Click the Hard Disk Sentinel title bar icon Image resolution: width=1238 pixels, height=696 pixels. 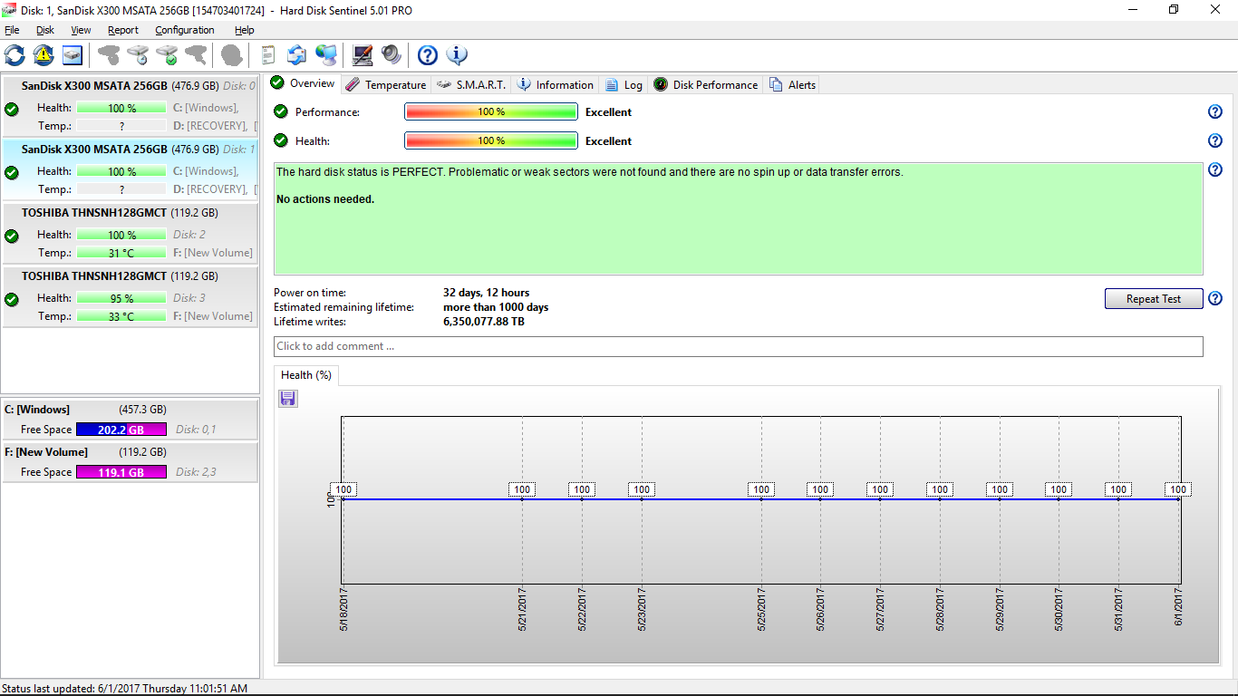(9, 9)
